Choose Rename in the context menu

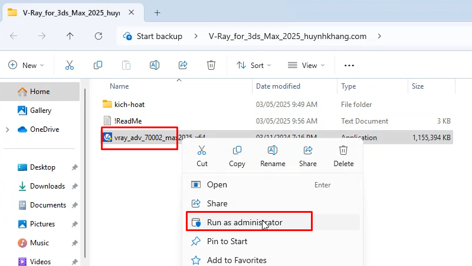pos(273,156)
